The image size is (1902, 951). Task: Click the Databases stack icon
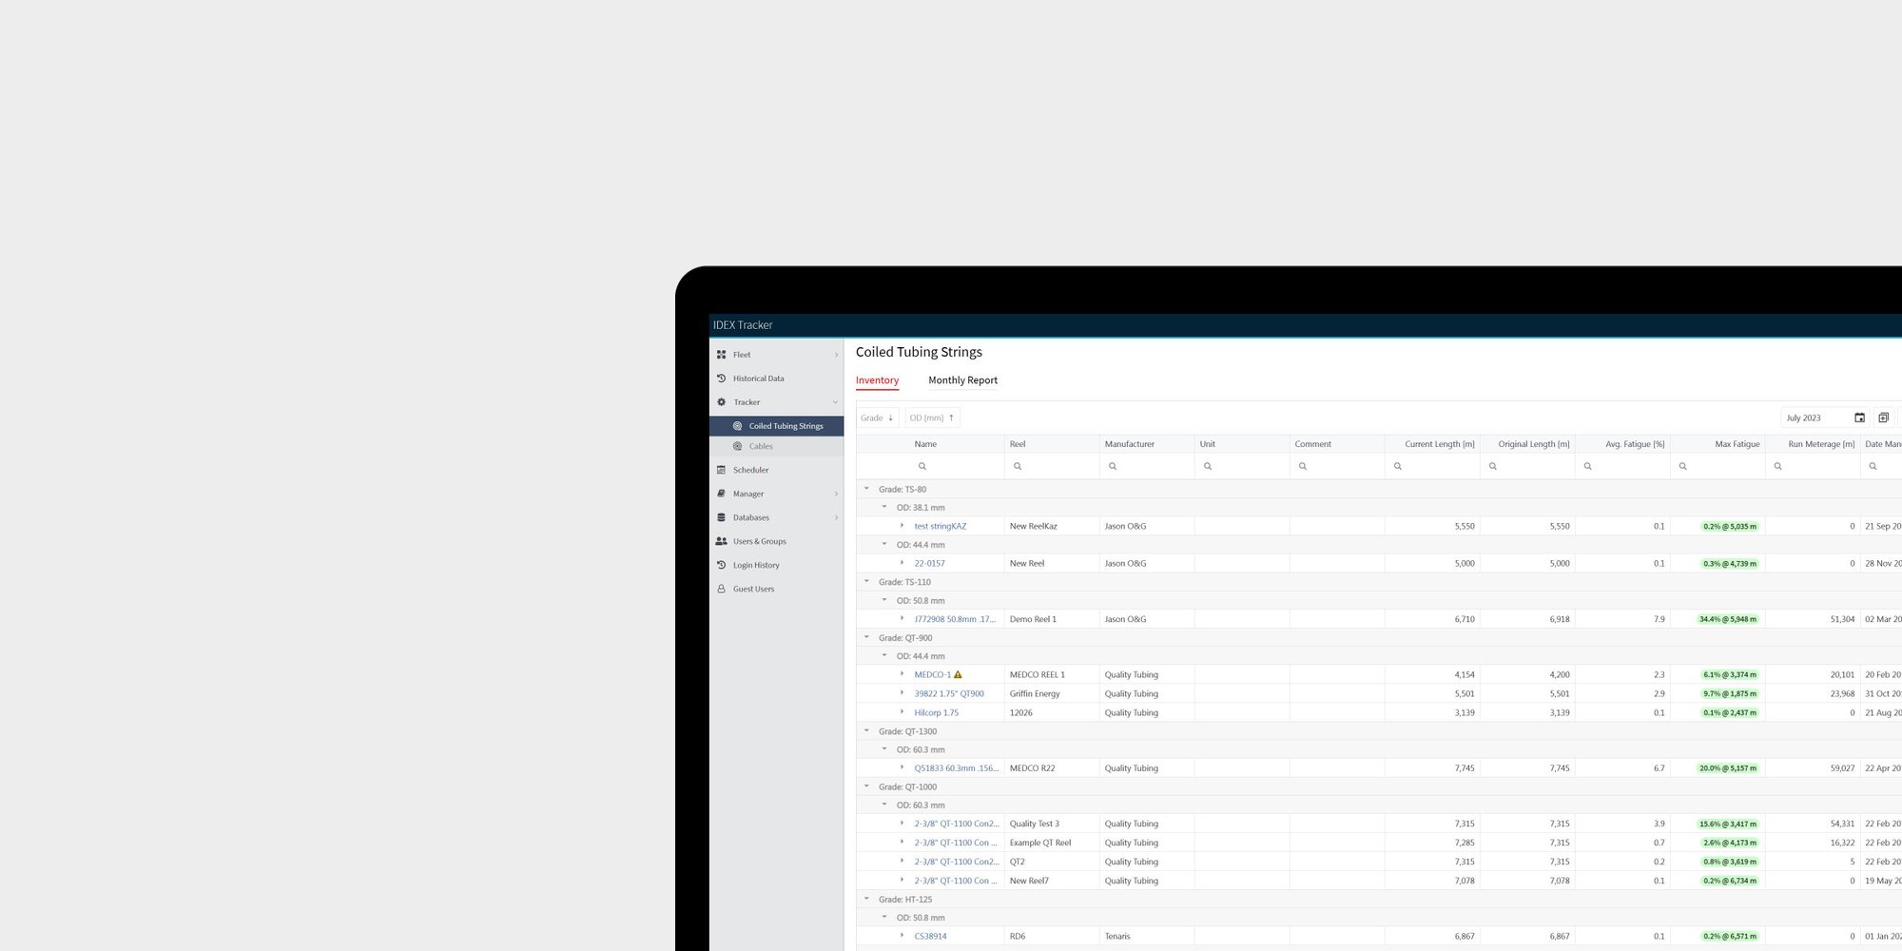(x=721, y=517)
